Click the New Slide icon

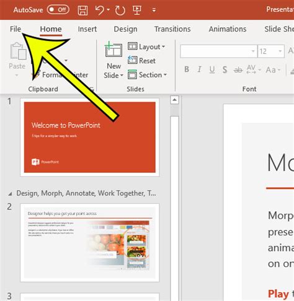[x=114, y=49]
